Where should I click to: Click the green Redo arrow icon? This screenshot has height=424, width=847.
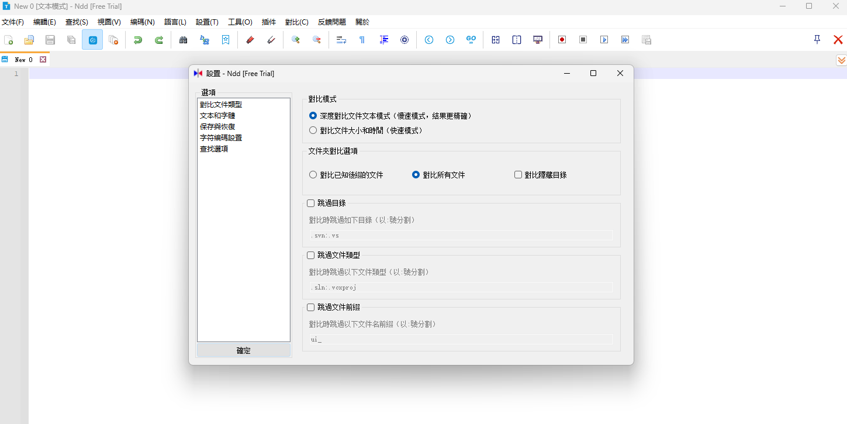[x=159, y=40]
